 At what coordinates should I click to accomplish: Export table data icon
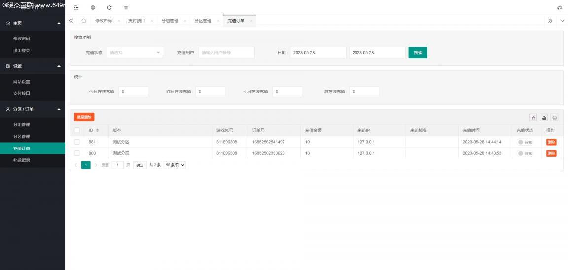(x=544, y=117)
